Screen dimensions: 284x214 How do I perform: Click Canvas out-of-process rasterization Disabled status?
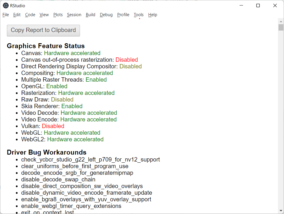(127, 60)
